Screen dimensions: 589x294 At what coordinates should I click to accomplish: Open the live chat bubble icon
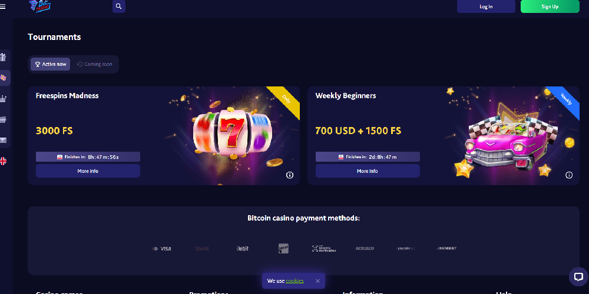[578, 277]
